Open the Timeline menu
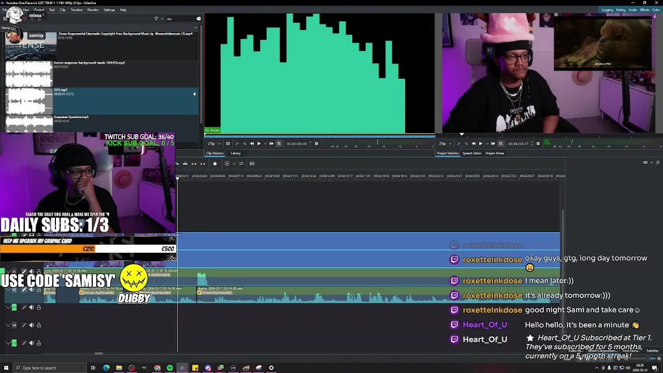The width and height of the screenshot is (663, 373). tap(76, 10)
